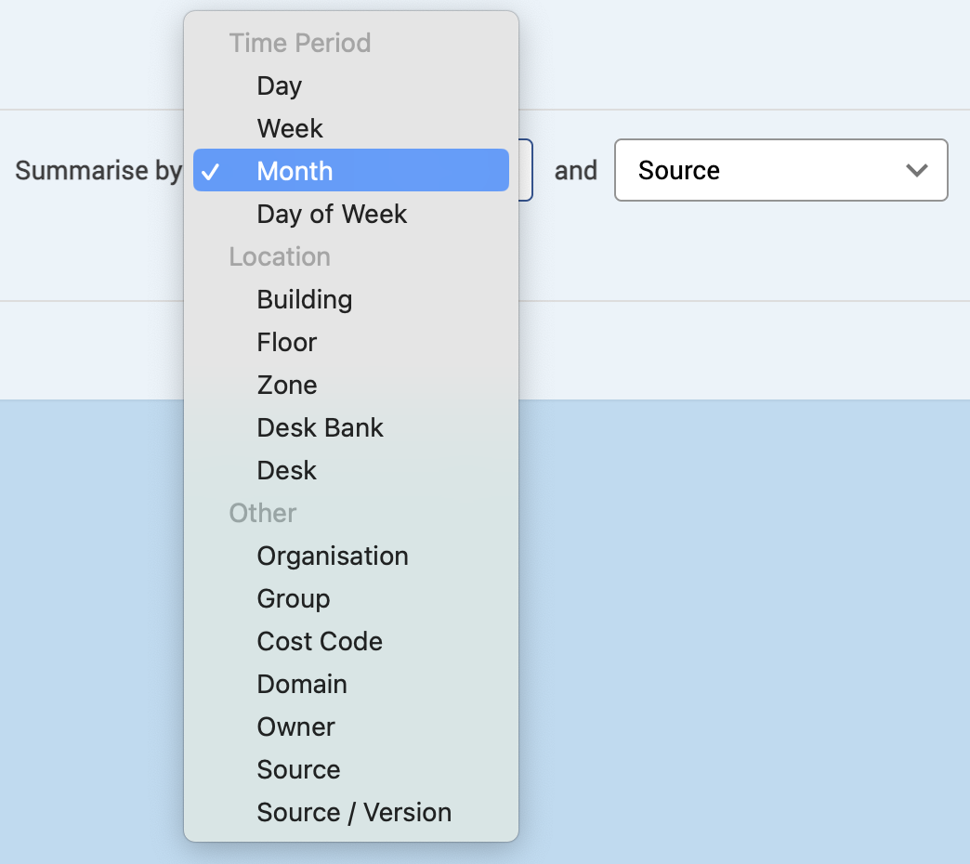Choose the Cost Code option

tap(320, 641)
